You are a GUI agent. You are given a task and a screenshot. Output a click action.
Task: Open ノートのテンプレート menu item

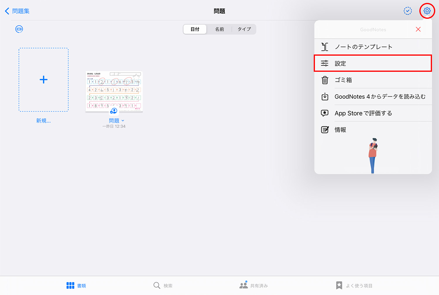373,47
